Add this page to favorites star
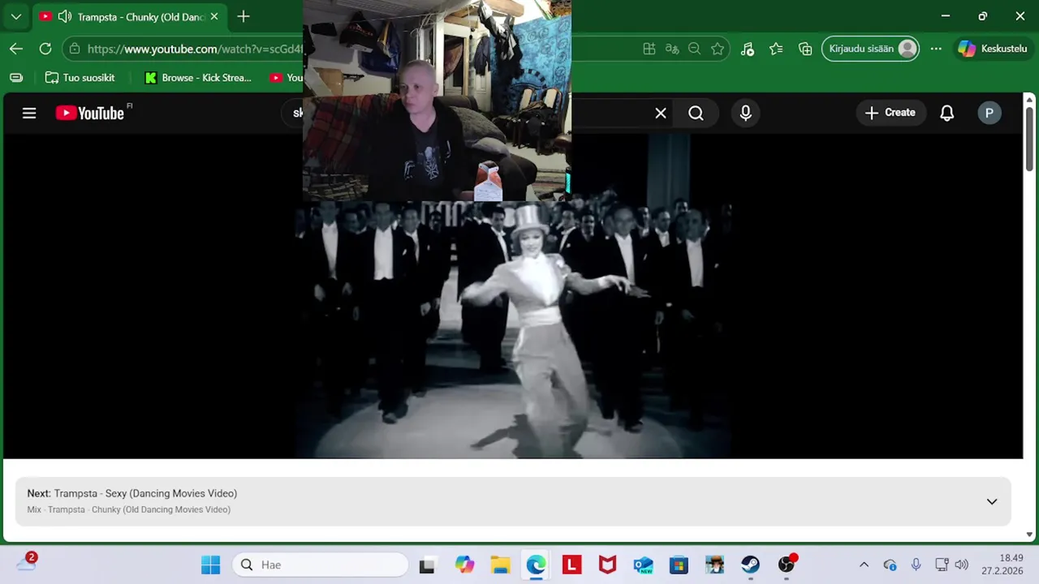Viewport: 1039px width, 584px height. (718, 49)
